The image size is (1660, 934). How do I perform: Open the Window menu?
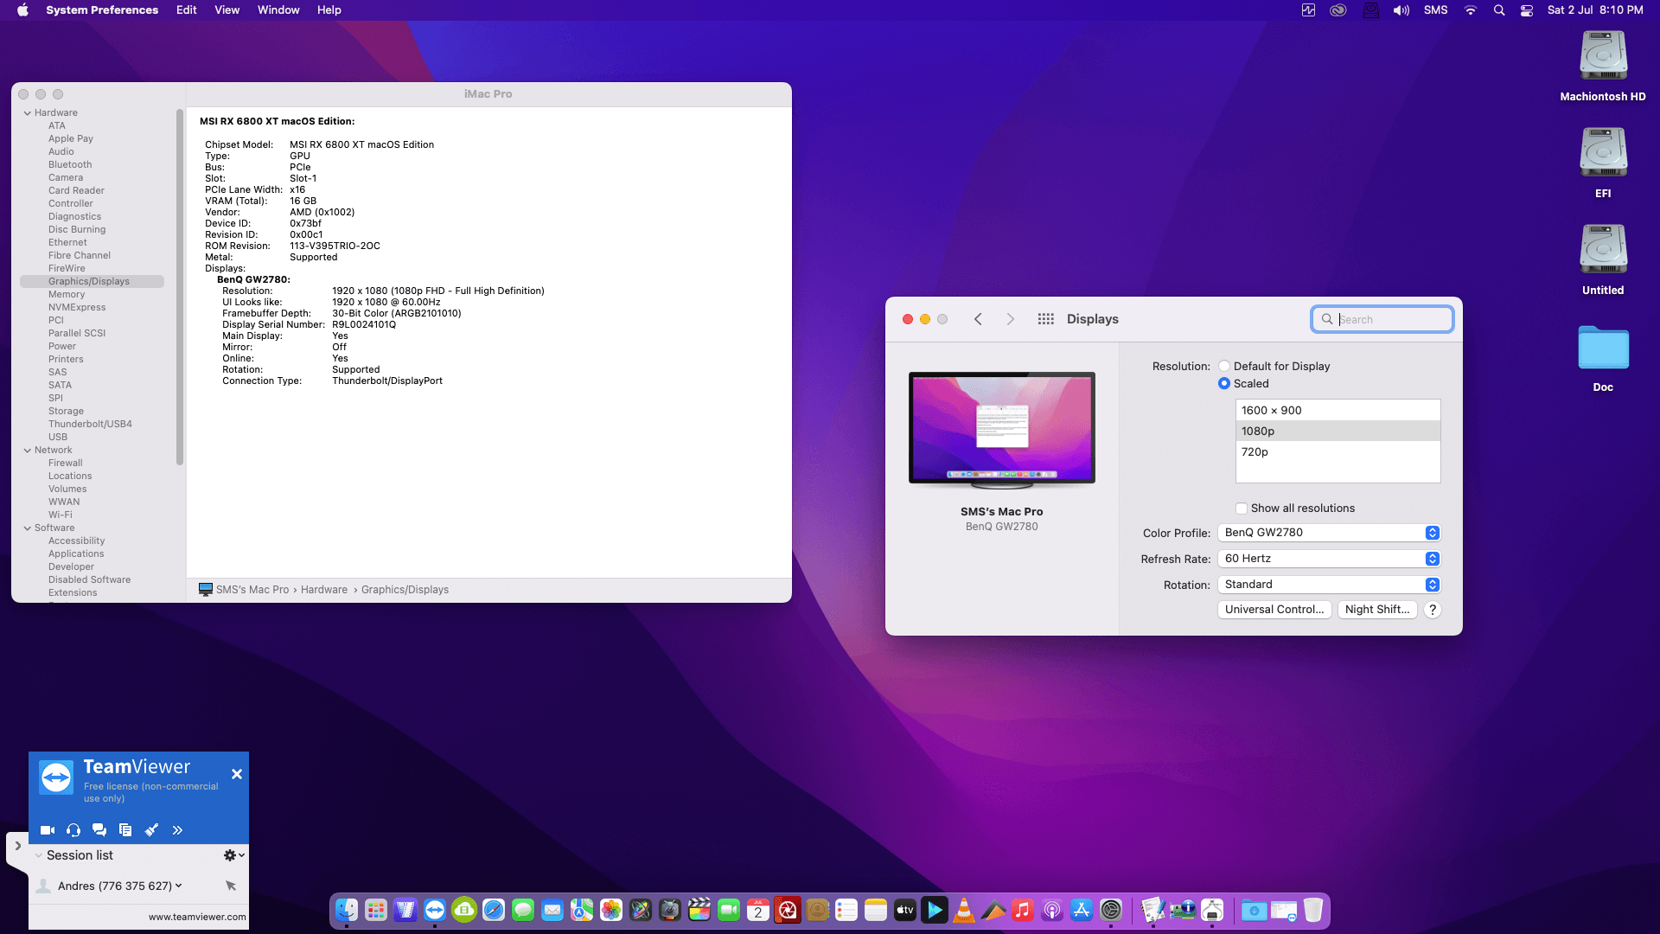[x=278, y=10]
